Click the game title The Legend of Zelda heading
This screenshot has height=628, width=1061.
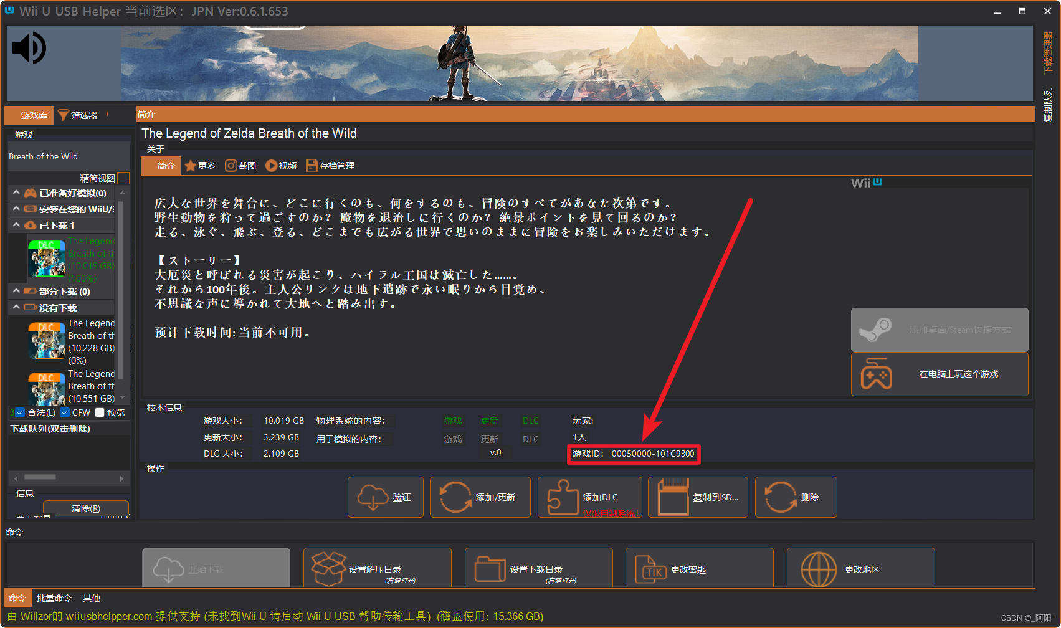(249, 133)
